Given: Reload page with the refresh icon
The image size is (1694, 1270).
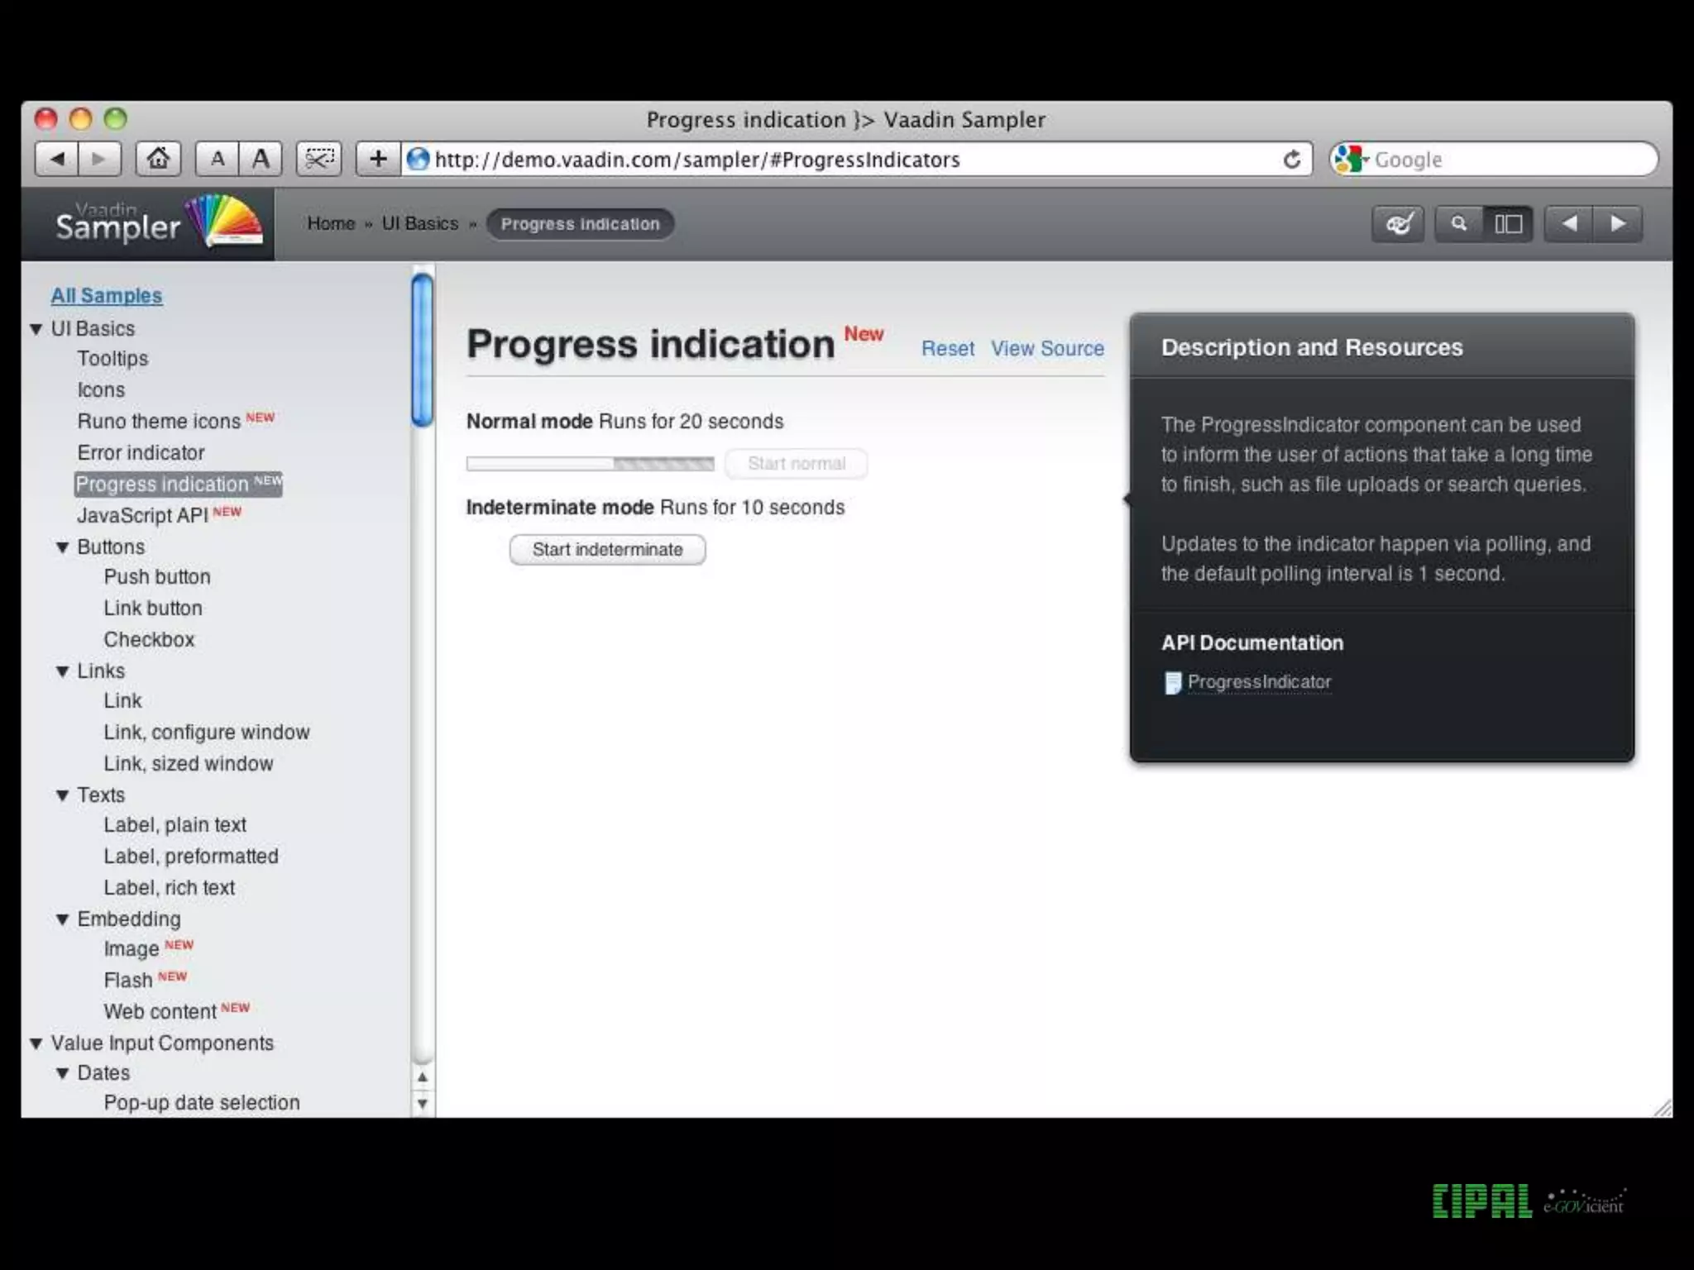Looking at the screenshot, I should 1291,159.
